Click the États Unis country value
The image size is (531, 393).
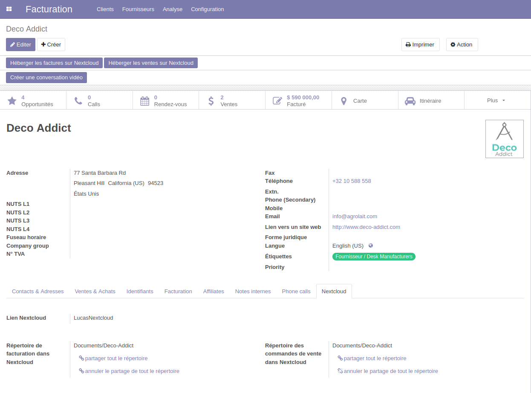tap(86, 194)
